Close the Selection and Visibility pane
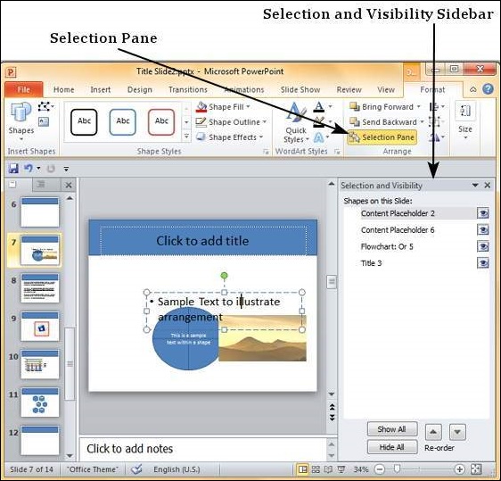The width and height of the screenshot is (501, 481). point(488,186)
